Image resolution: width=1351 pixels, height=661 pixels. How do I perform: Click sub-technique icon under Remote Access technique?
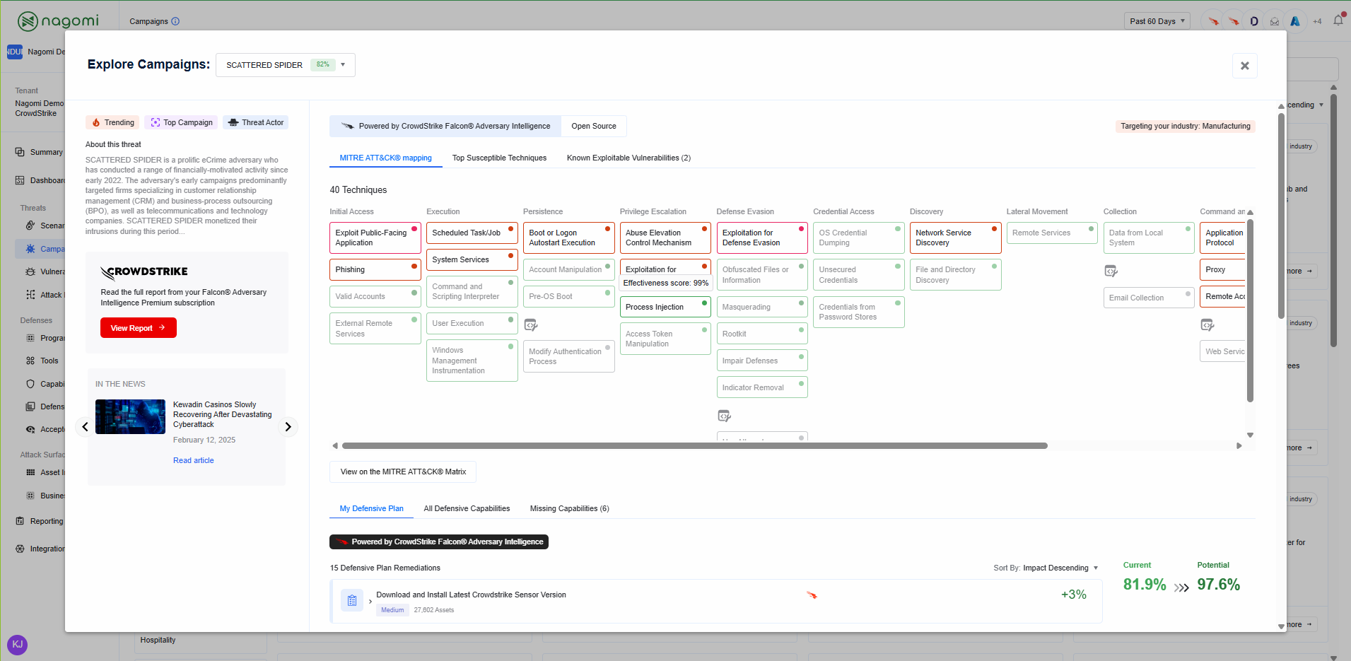[1207, 324]
